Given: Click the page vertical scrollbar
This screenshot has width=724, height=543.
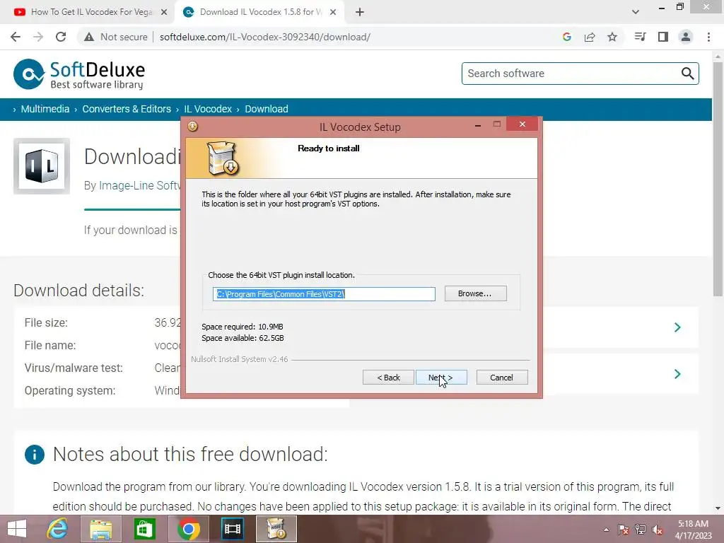Looking at the screenshot, I should (718, 179).
